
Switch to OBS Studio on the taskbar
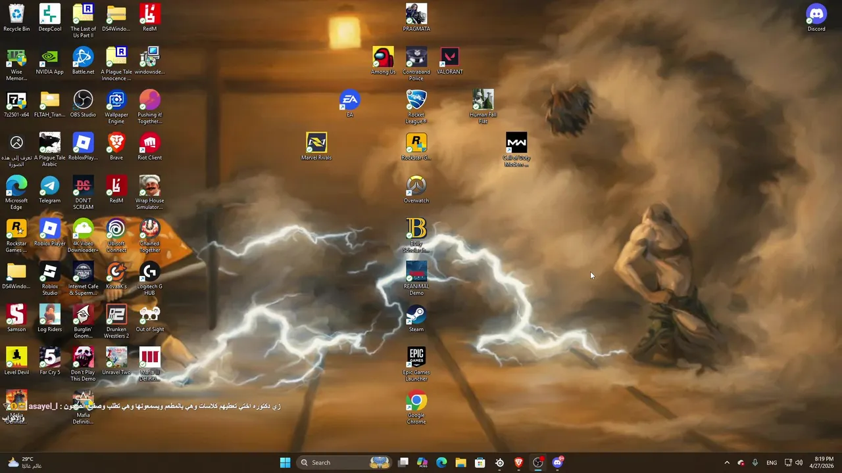point(538,462)
